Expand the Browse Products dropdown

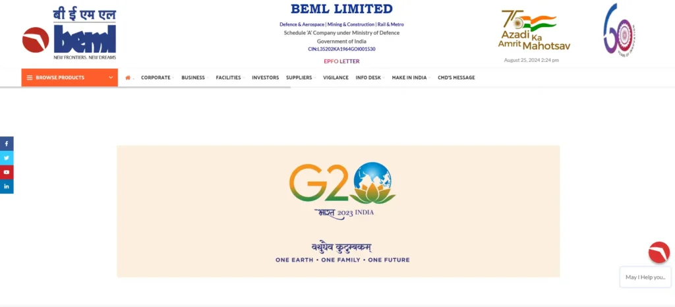[x=70, y=78]
